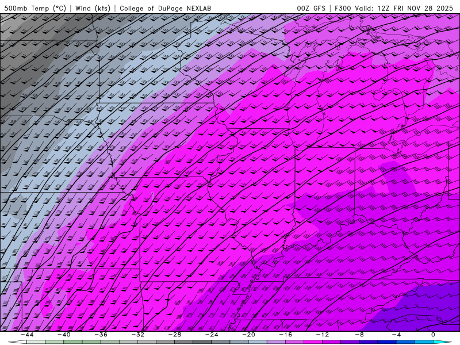Screen dimensions: 460x345
Task: Click the -44 value on the color scale
Action: (x=27, y=335)
